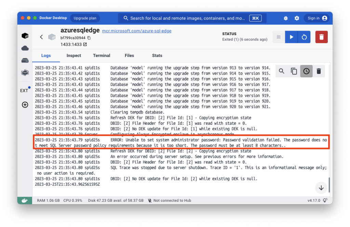Click 'Exited (1)' status text

(x=245, y=40)
